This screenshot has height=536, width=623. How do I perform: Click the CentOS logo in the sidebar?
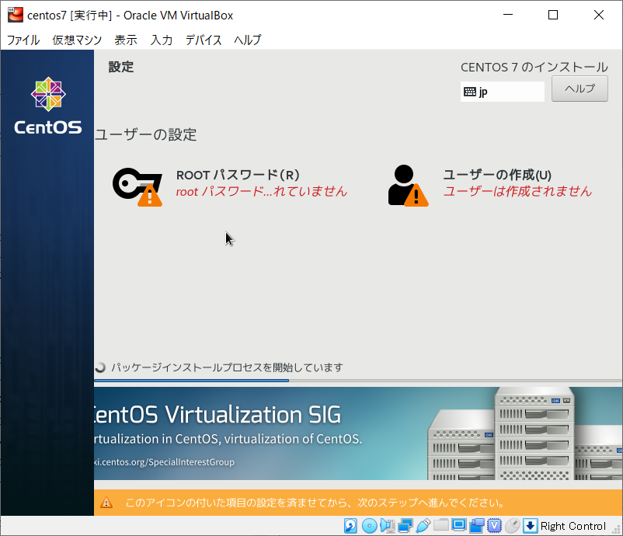[48, 106]
